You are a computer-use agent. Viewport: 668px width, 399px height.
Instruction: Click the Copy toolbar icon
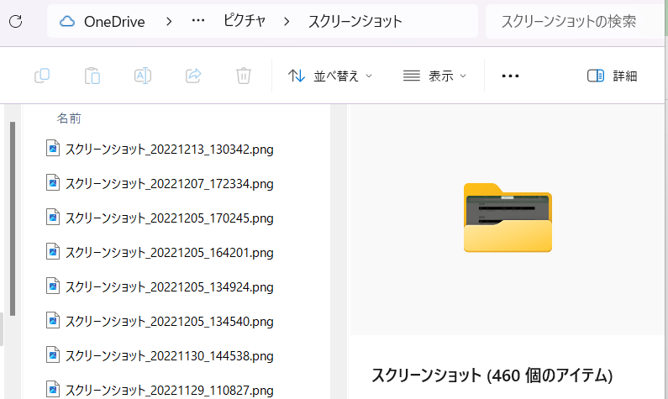42,76
